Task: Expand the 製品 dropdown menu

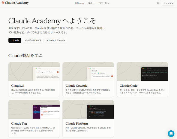Action: point(91,3)
